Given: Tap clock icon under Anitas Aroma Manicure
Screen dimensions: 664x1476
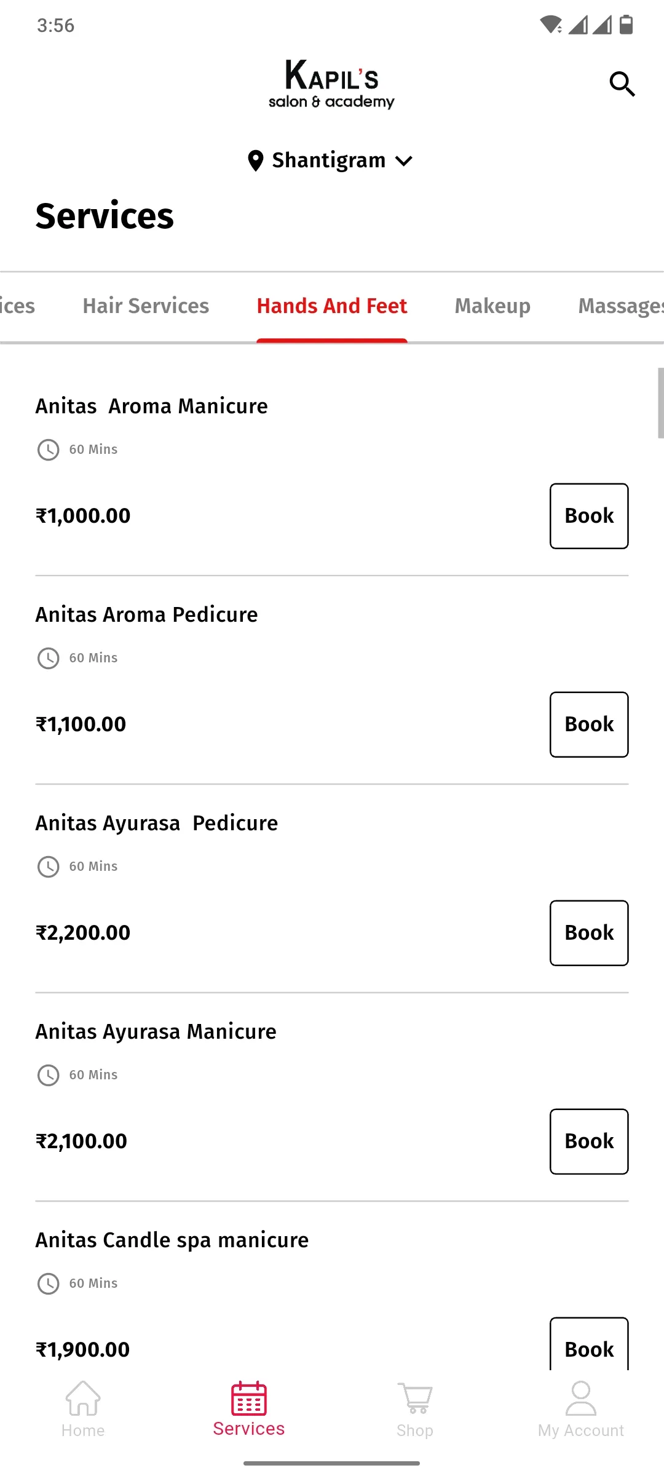Looking at the screenshot, I should point(49,450).
